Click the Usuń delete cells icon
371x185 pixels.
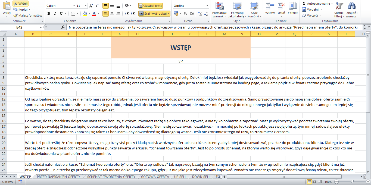tap(281, 5)
